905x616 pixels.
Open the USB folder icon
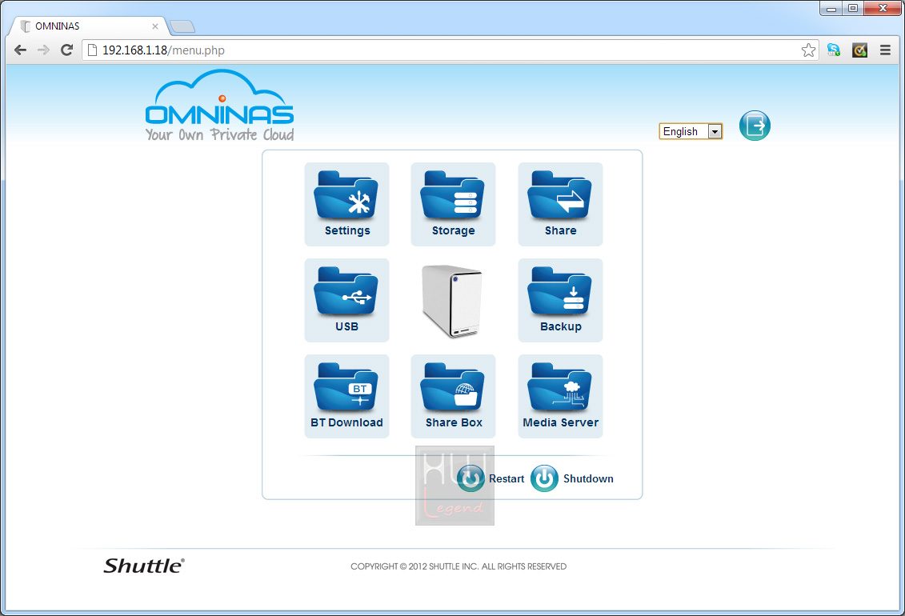coord(346,300)
